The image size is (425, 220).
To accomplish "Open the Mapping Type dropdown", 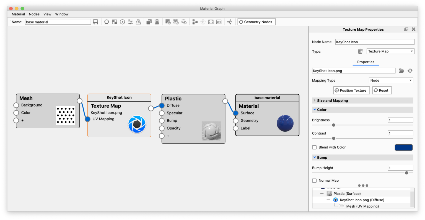I will pyautogui.click(x=391, y=81).
